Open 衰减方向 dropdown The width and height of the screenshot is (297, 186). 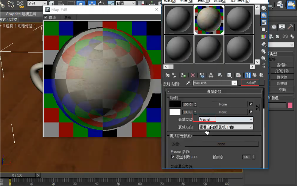[226, 127]
